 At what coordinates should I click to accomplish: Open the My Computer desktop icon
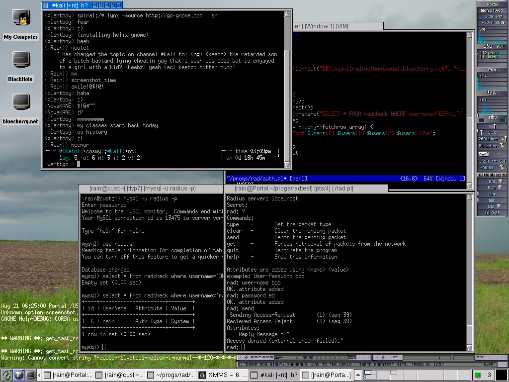tap(21, 24)
